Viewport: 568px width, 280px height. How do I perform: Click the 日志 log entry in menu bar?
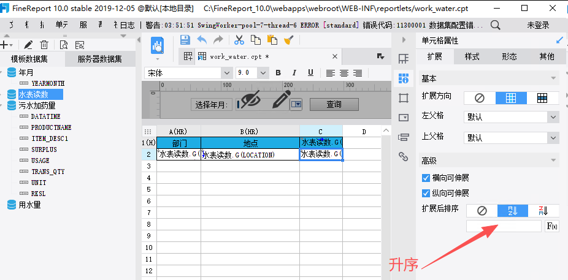[x=128, y=25]
